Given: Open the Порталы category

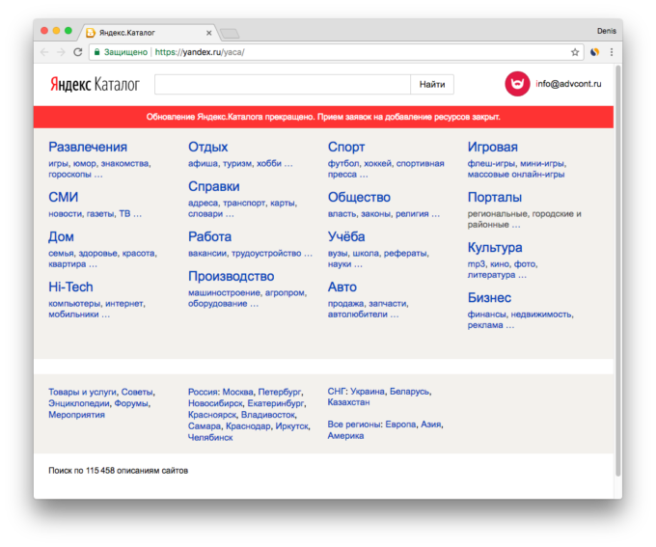Looking at the screenshot, I should pos(495,197).
